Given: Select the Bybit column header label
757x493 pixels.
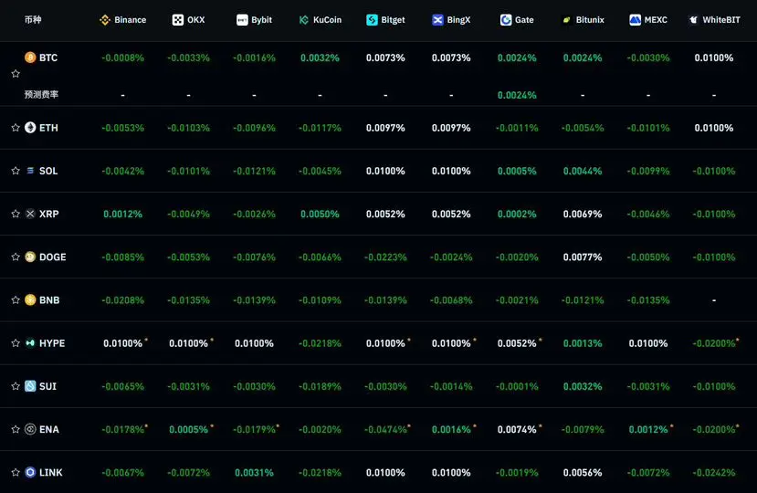Looking at the screenshot, I should [x=262, y=20].
